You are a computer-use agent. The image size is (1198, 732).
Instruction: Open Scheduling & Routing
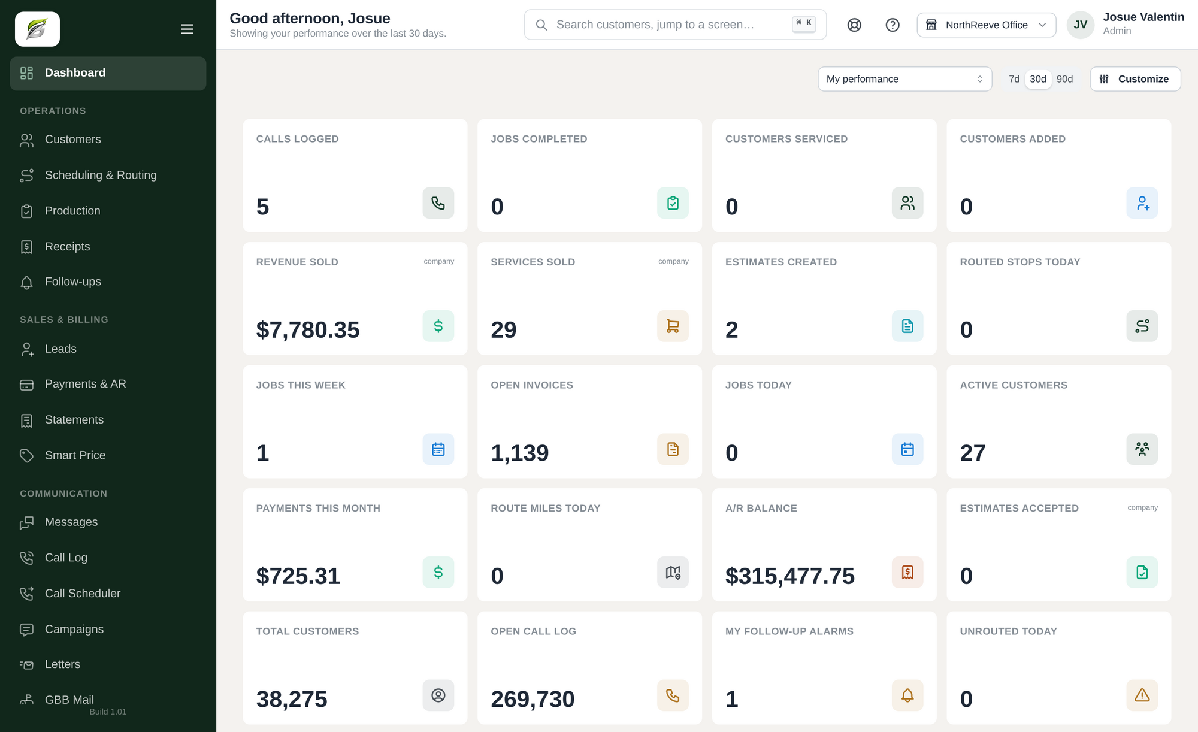click(108, 175)
